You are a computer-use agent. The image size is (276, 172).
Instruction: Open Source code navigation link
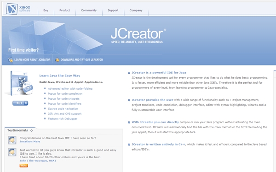63,109
